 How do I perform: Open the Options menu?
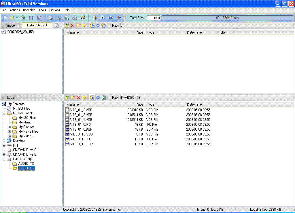[55, 10]
